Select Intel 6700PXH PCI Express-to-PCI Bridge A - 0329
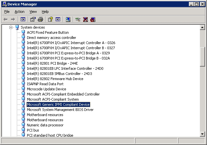 [68, 53]
